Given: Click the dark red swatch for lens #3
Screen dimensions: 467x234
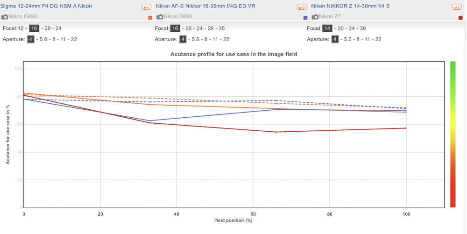Looking at the screenshot, I should point(461,18).
